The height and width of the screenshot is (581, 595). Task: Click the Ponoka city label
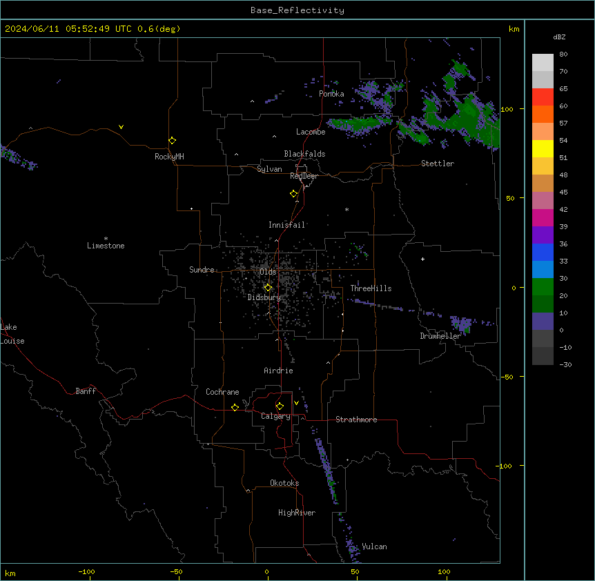click(331, 94)
